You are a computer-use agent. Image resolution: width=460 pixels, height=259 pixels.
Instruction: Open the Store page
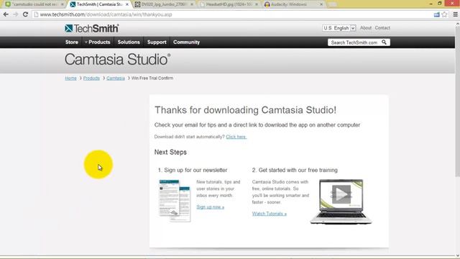tap(72, 42)
